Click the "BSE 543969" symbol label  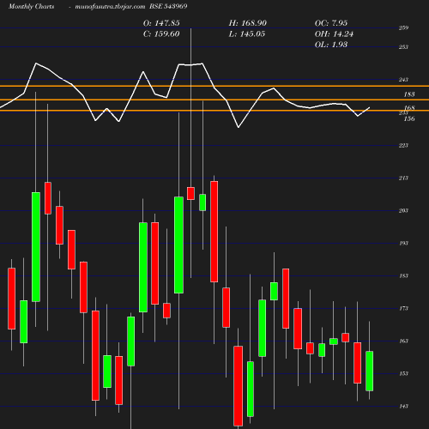(x=168, y=6)
